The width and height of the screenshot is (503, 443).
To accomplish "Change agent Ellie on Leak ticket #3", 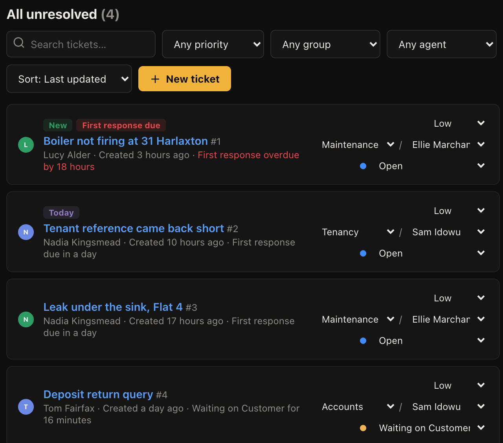I will click(x=448, y=319).
